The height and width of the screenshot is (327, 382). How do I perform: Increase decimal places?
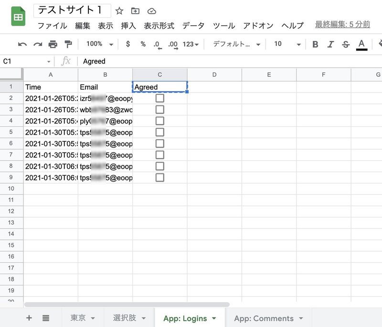tap(173, 45)
